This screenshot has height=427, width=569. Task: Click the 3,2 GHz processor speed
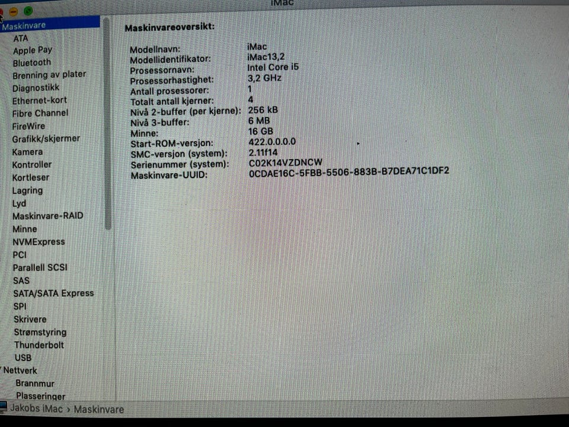pyautogui.click(x=264, y=78)
